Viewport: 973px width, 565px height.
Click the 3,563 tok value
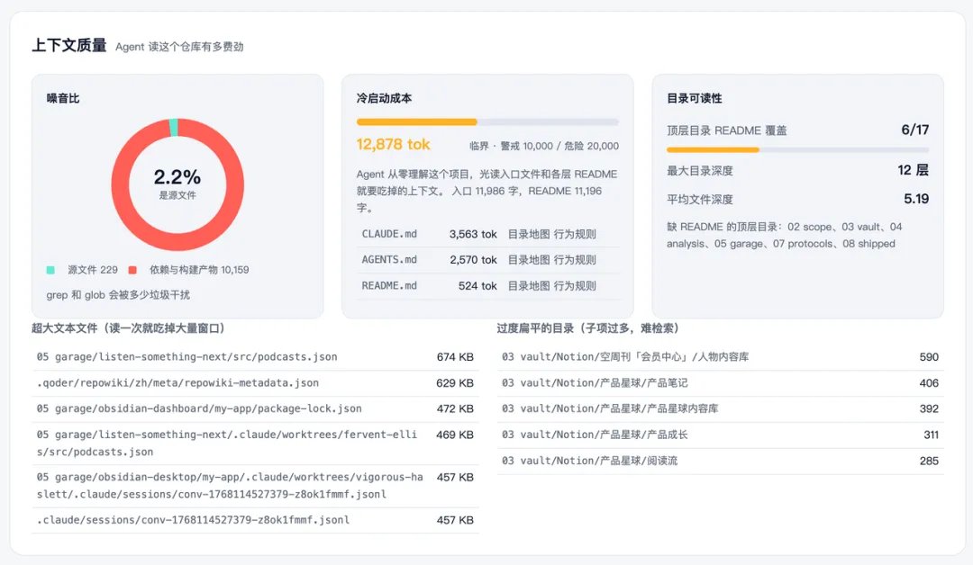[473, 234]
